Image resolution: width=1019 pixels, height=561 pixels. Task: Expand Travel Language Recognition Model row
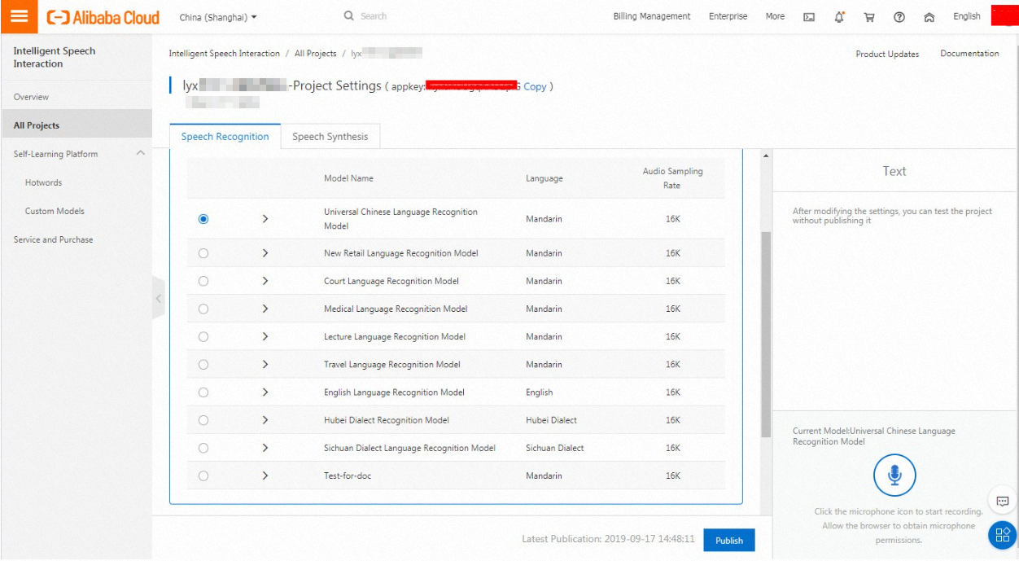pyautogui.click(x=265, y=364)
